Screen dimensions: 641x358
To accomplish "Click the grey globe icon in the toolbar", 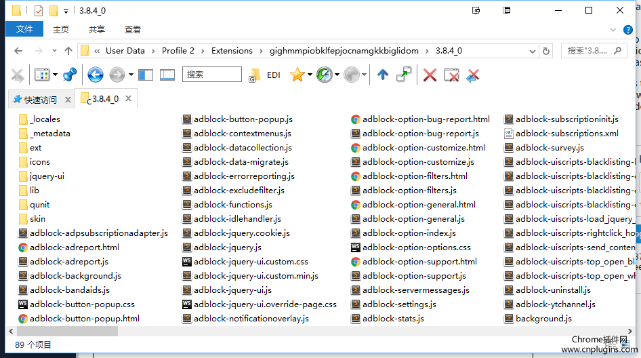I will [351, 75].
